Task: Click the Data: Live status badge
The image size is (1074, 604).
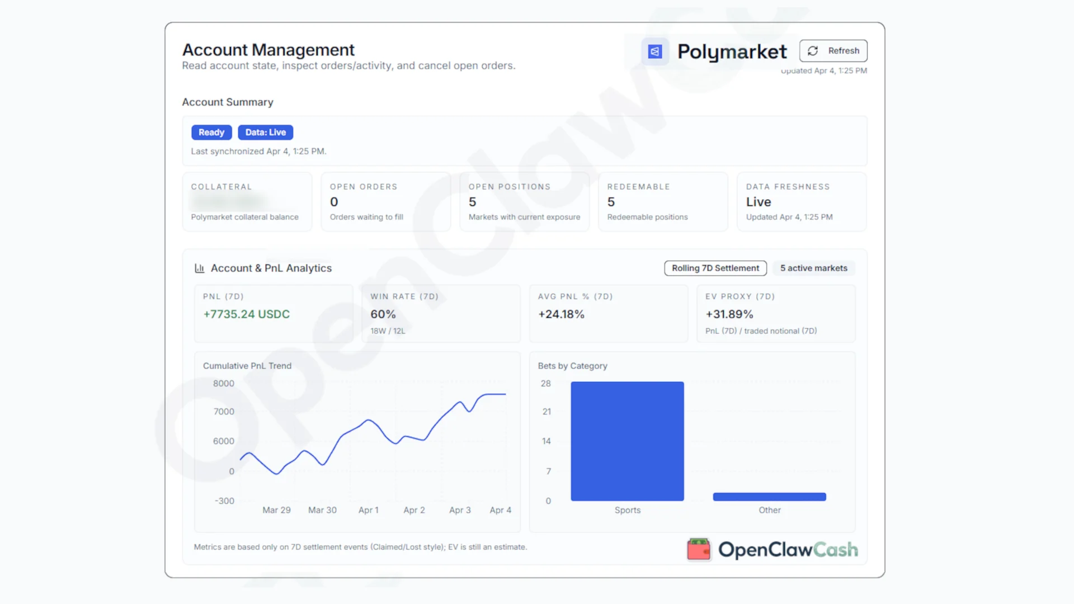Action: click(x=266, y=133)
